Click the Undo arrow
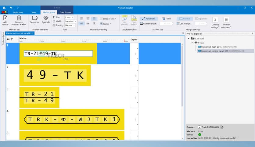This screenshot has width=255, height=147. pos(11,8)
